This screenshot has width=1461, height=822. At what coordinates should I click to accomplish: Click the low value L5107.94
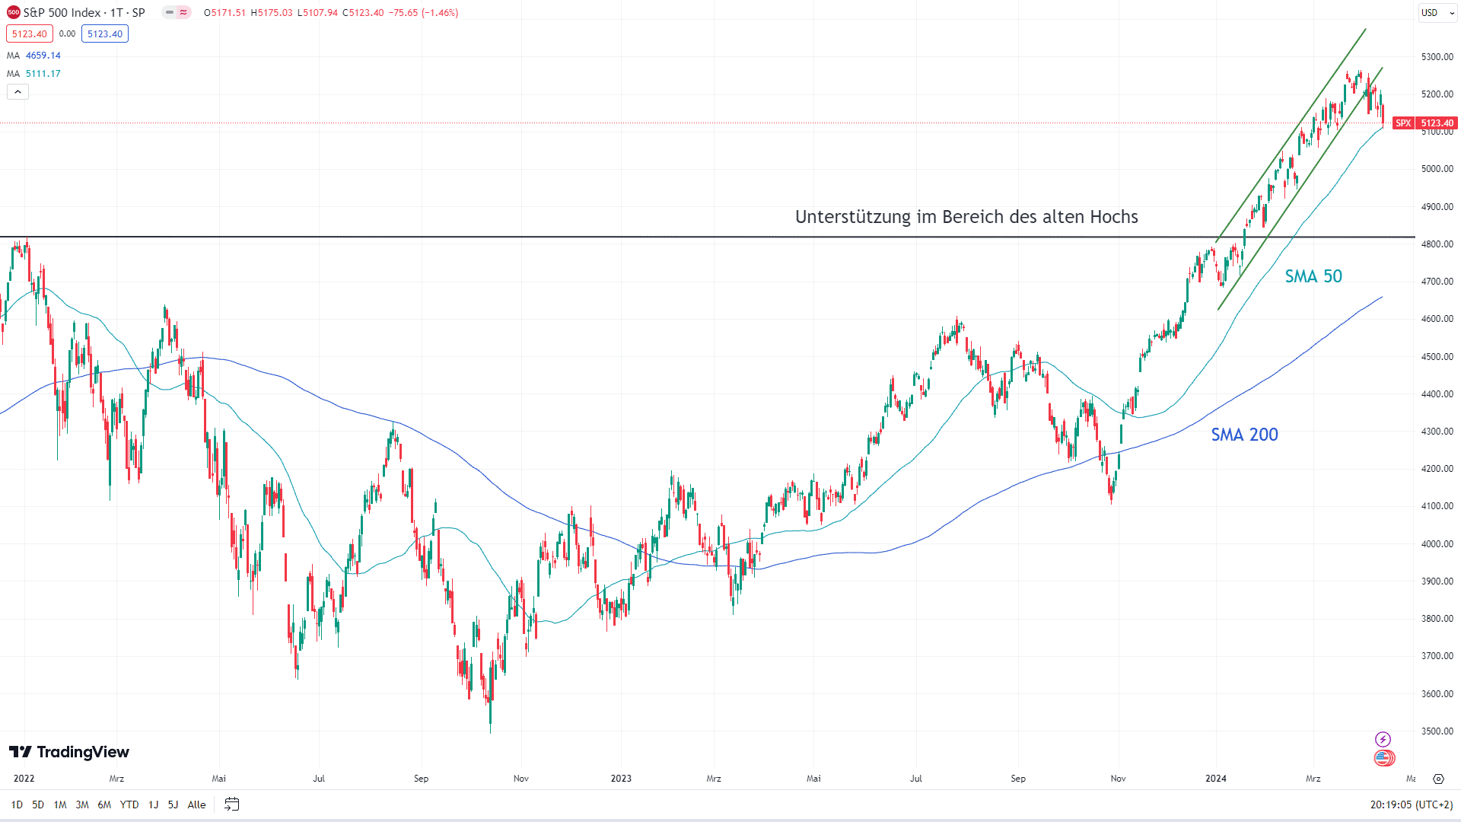pos(317,13)
